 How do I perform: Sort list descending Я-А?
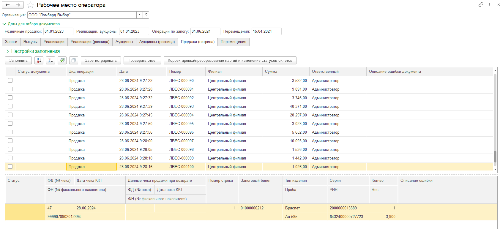pos(51,60)
